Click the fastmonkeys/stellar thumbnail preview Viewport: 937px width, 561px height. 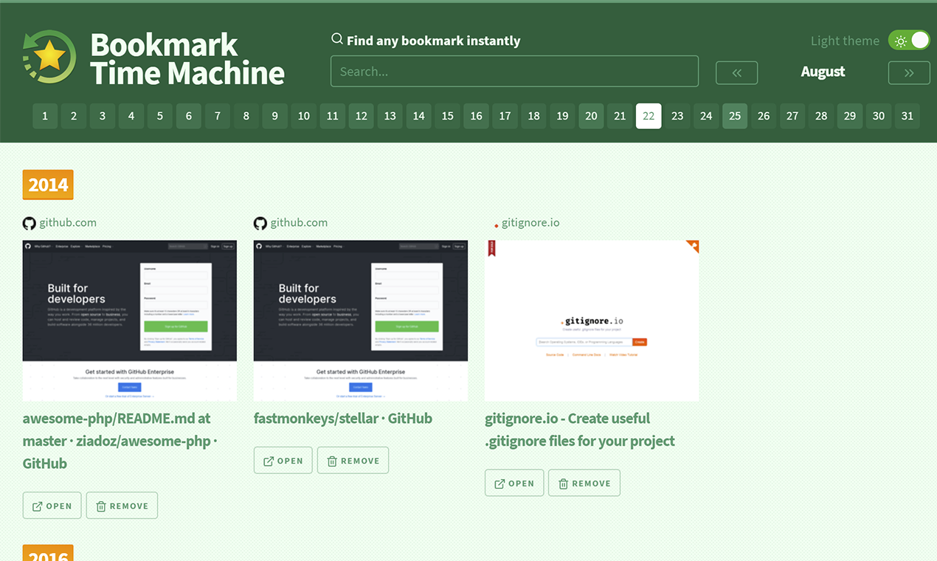(x=360, y=320)
